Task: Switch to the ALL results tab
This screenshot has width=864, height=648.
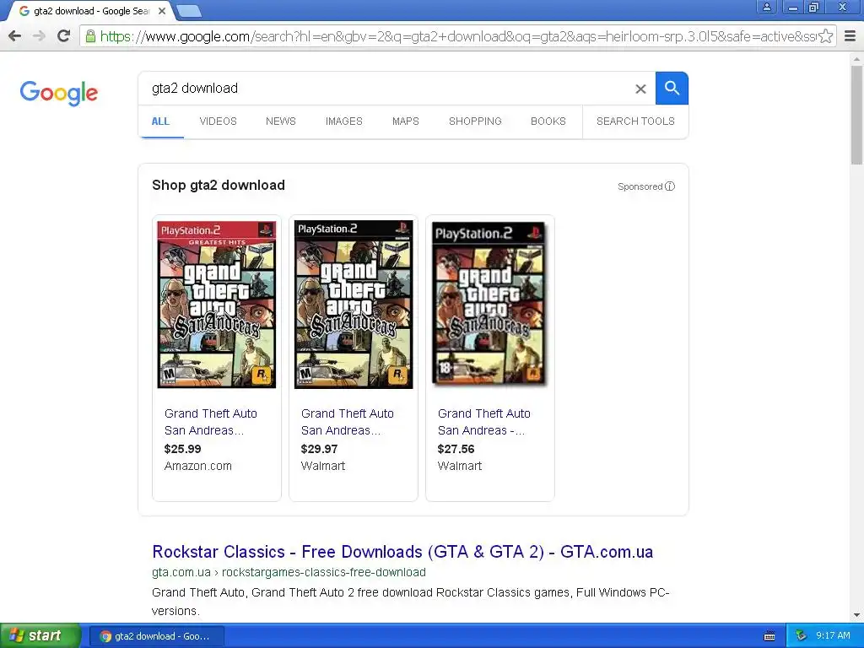Action: [160, 121]
